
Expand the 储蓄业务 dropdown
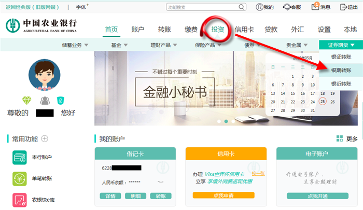click(x=75, y=45)
